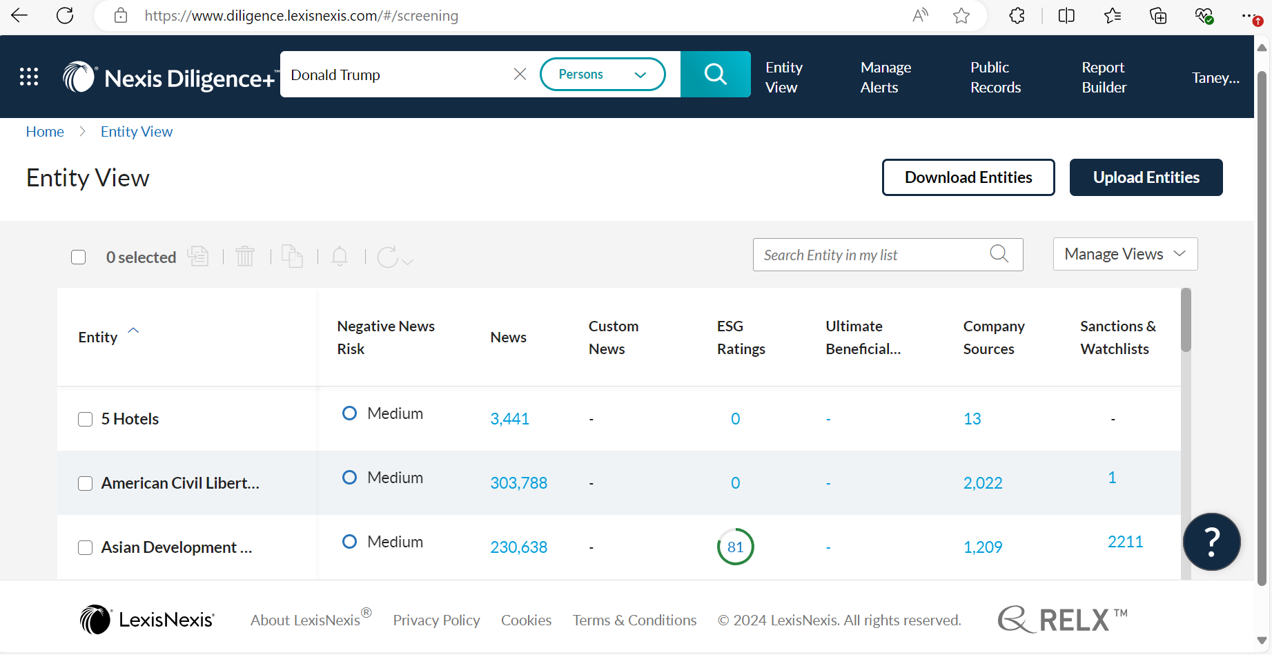The image size is (1272, 655).
Task: Click the Nexis Diligence+ logo
Action: 170,77
